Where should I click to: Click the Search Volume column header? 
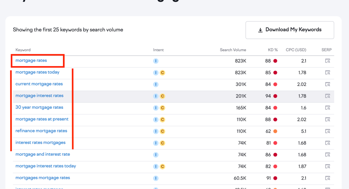tap(233, 50)
